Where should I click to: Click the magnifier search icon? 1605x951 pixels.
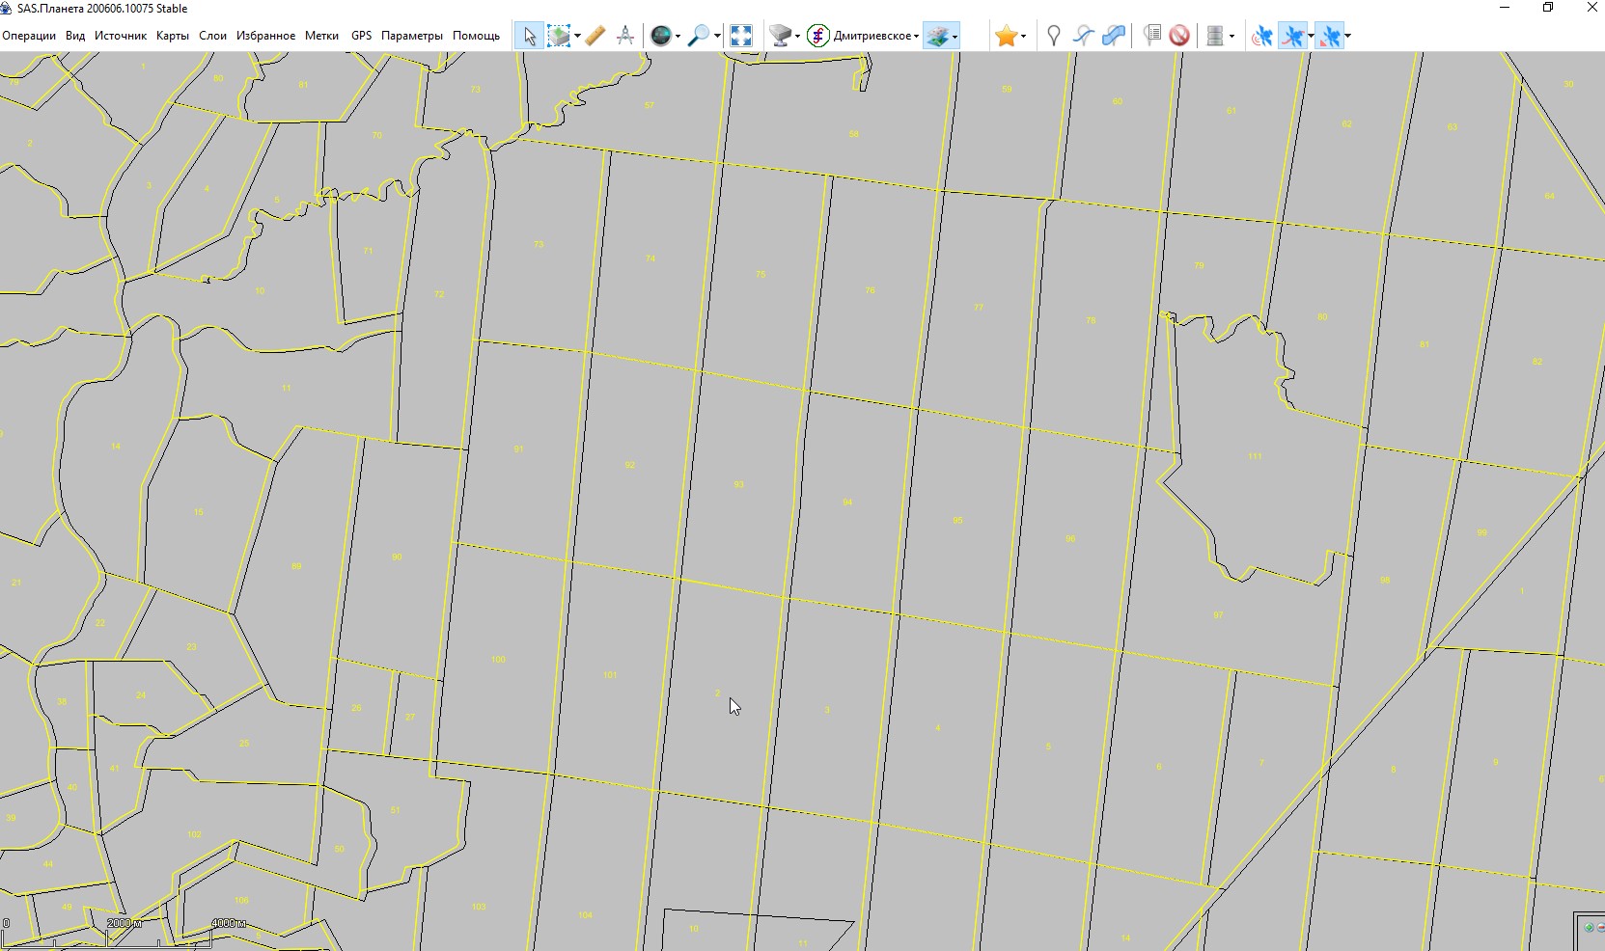[x=698, y=37]
